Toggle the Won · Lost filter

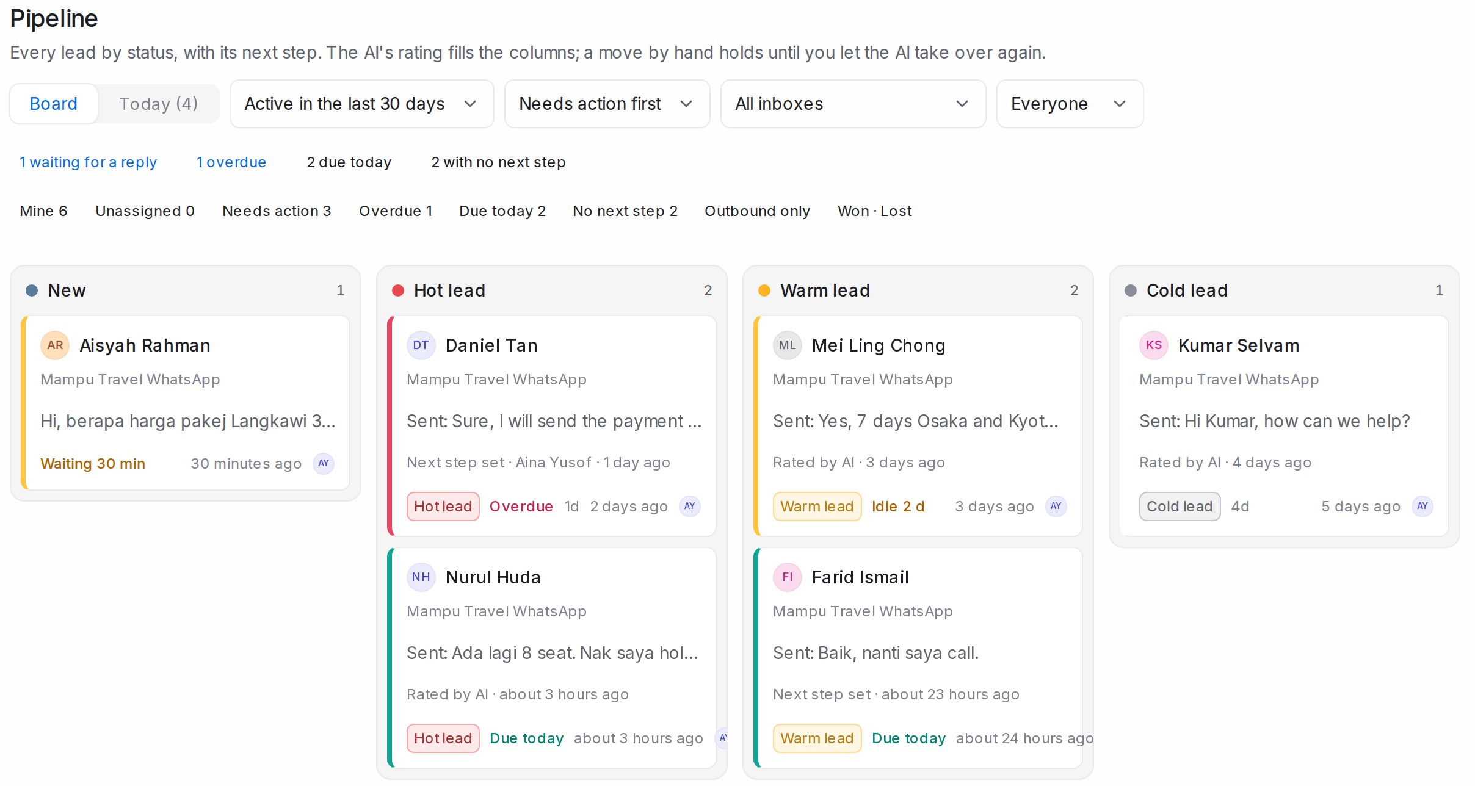(875, 211)
